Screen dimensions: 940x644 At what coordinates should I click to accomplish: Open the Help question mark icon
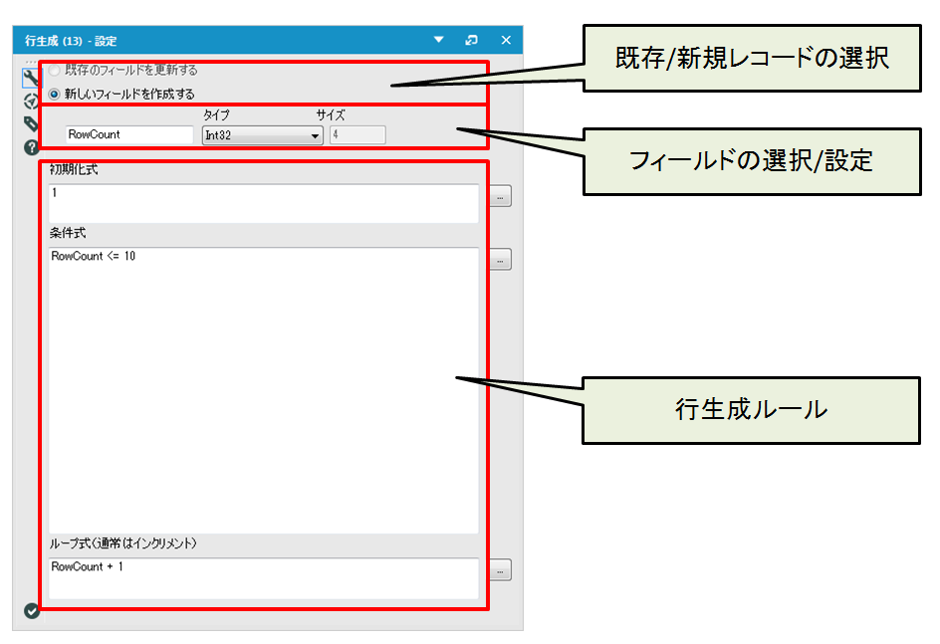31,147
